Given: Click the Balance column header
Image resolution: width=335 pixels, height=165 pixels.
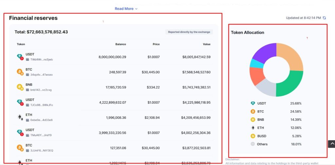Looking at the screenshot, I should [x=121, y=44].
